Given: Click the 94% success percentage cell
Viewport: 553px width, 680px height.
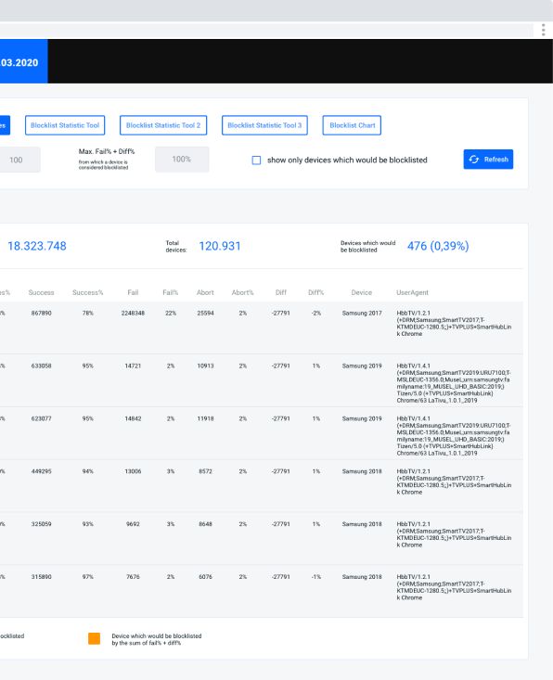Looking at the screenshot, I should tap(87, 471).
